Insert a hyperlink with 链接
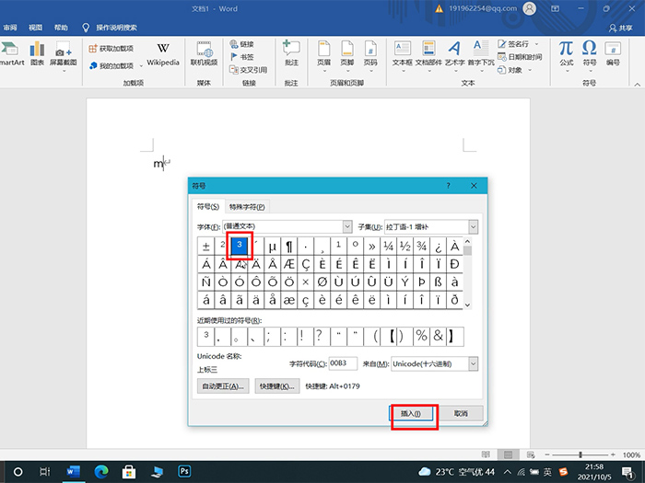The height and width of the screenshot is (483, 645). [241, 44]
